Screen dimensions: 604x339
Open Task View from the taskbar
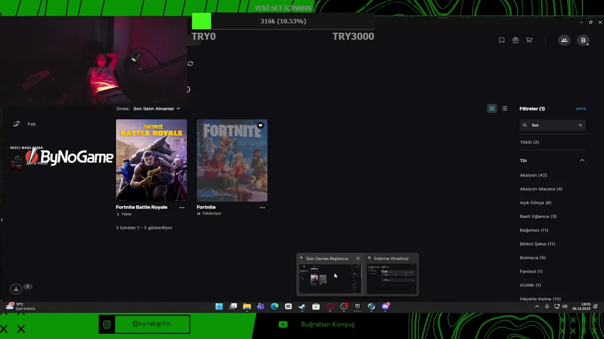[x=233, y=307]
